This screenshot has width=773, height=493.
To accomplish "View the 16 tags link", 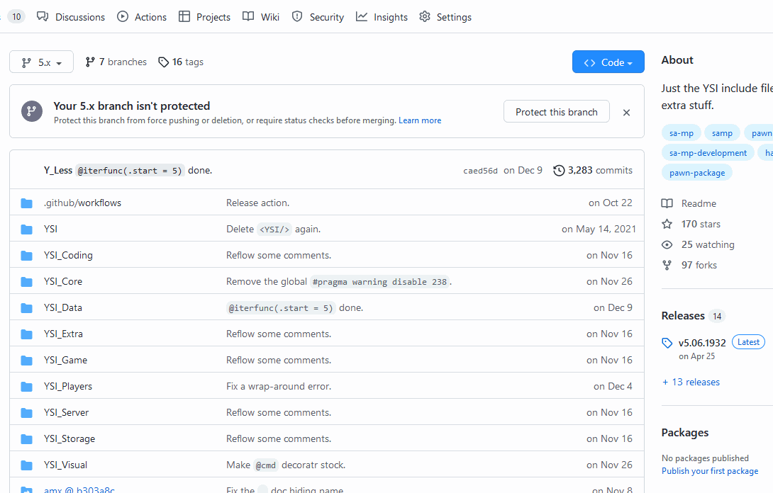I will coord(181,62).
